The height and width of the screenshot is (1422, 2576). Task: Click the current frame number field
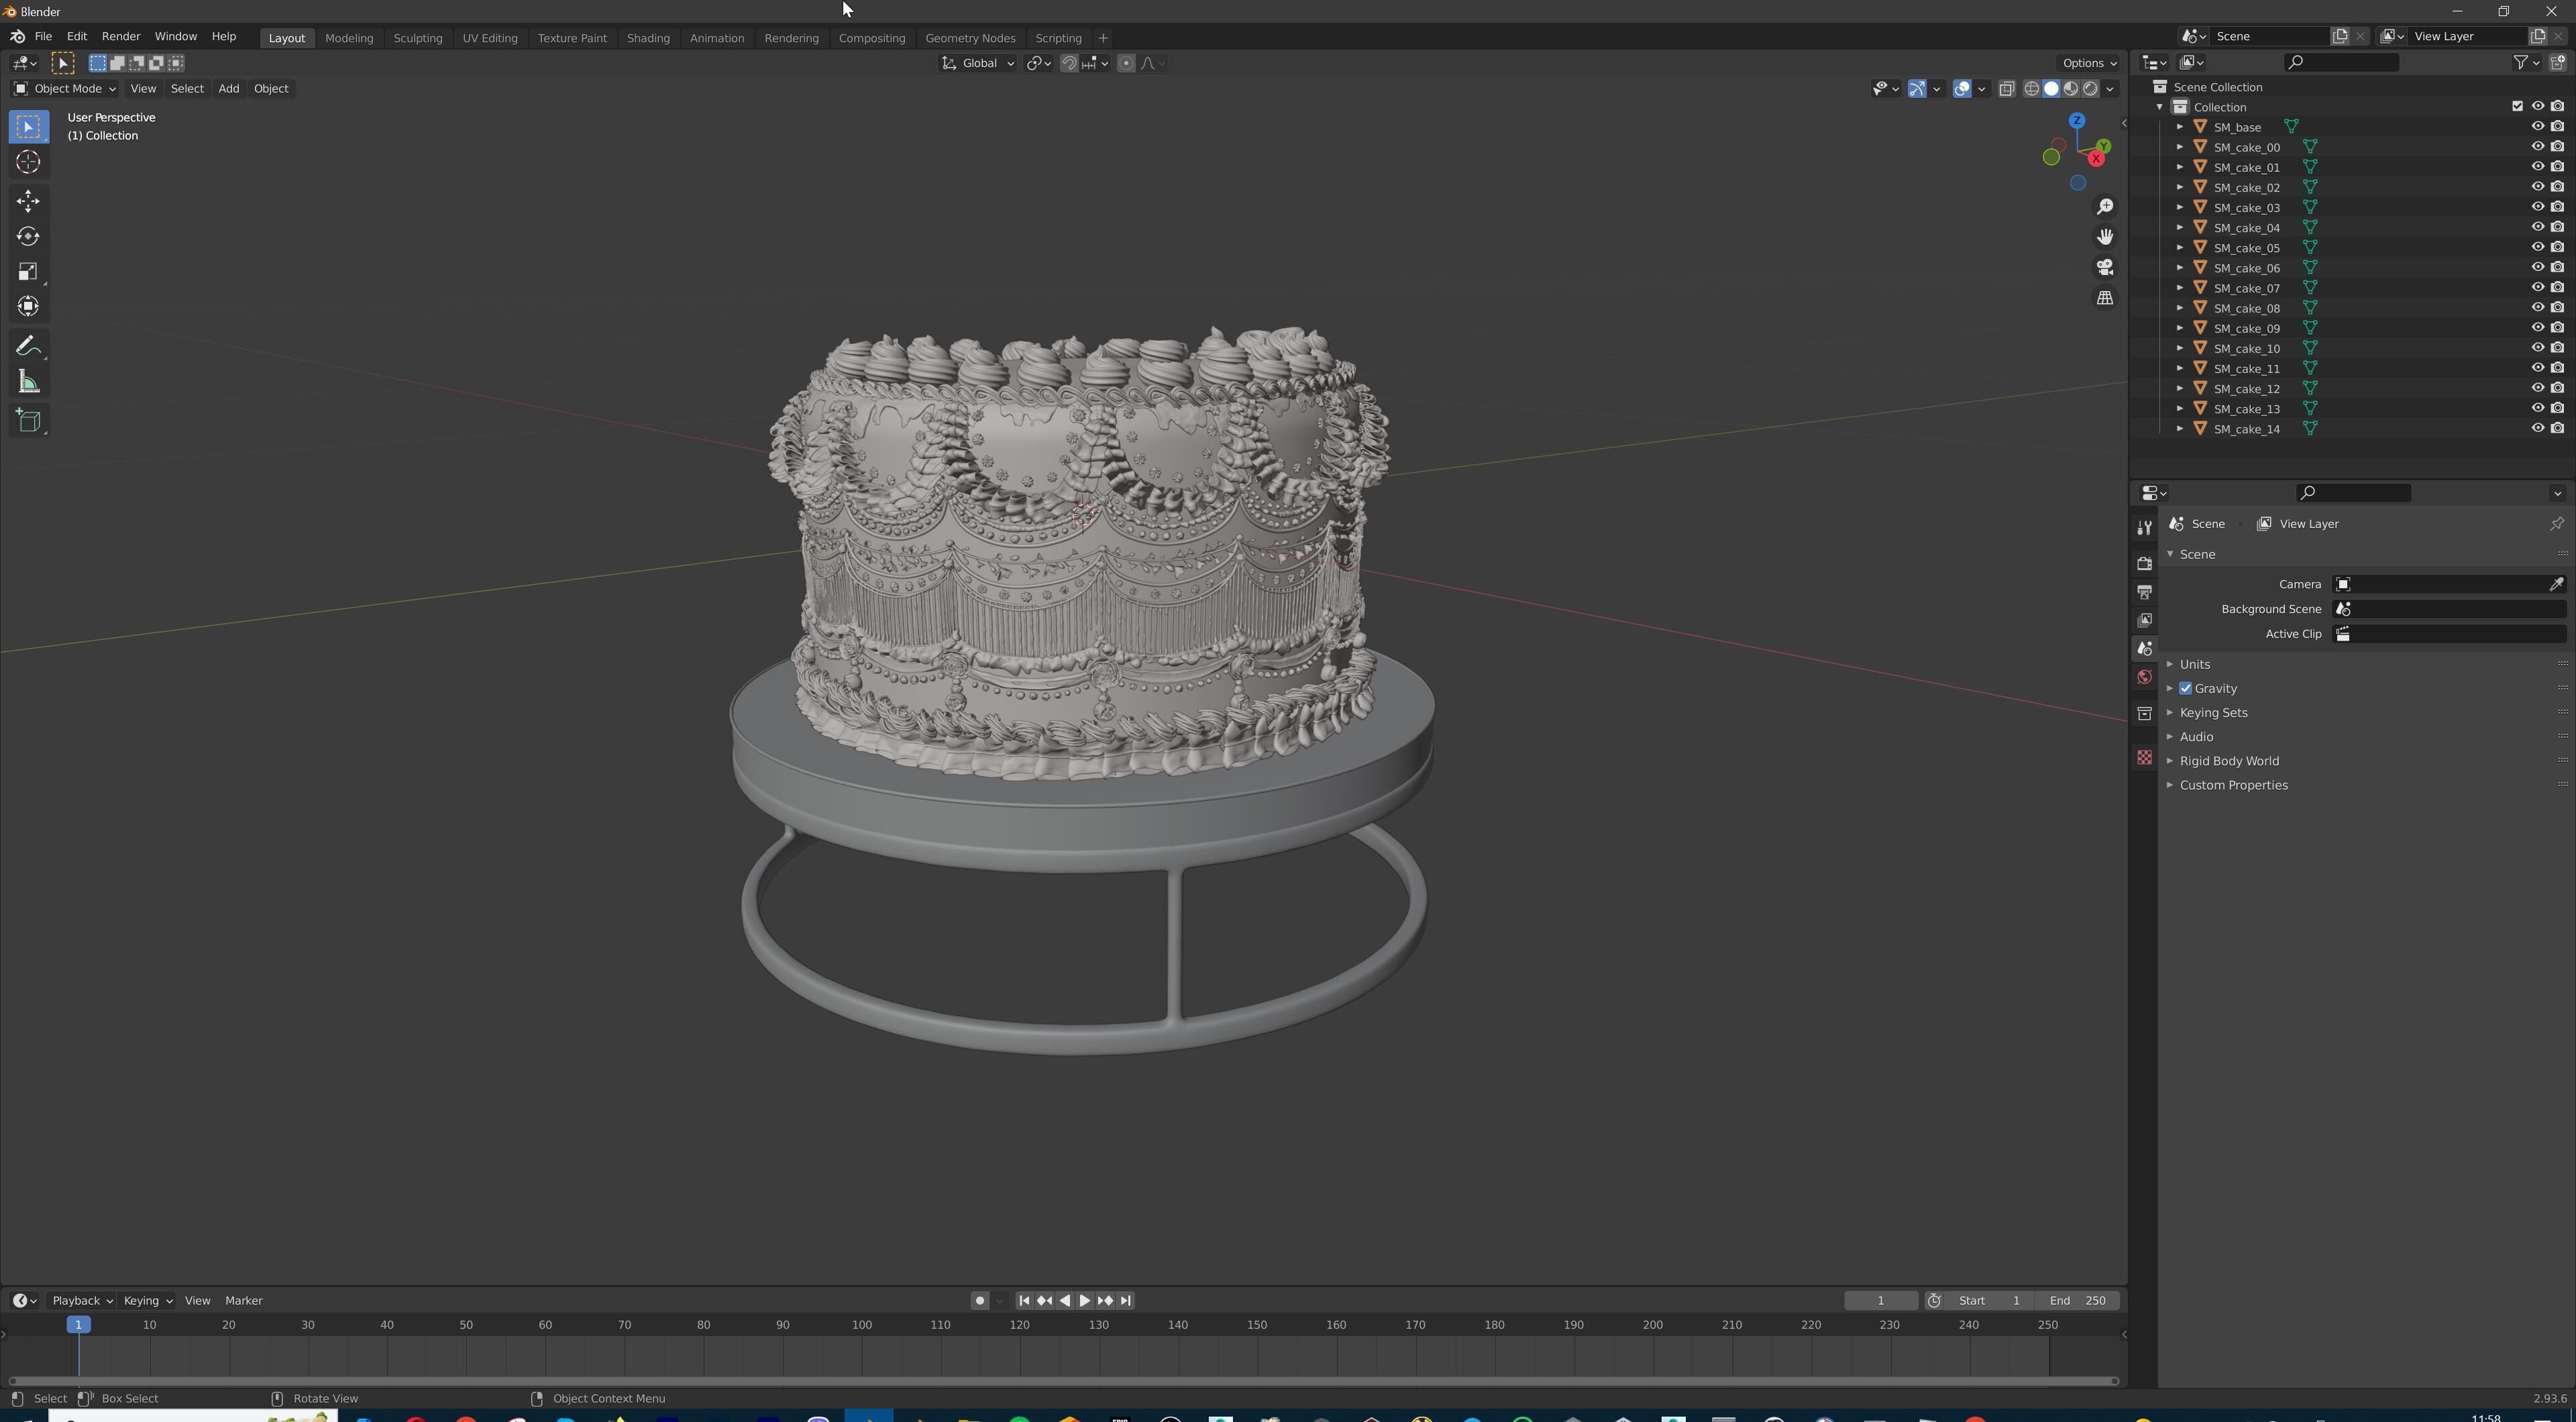tap(1880, 1300)
